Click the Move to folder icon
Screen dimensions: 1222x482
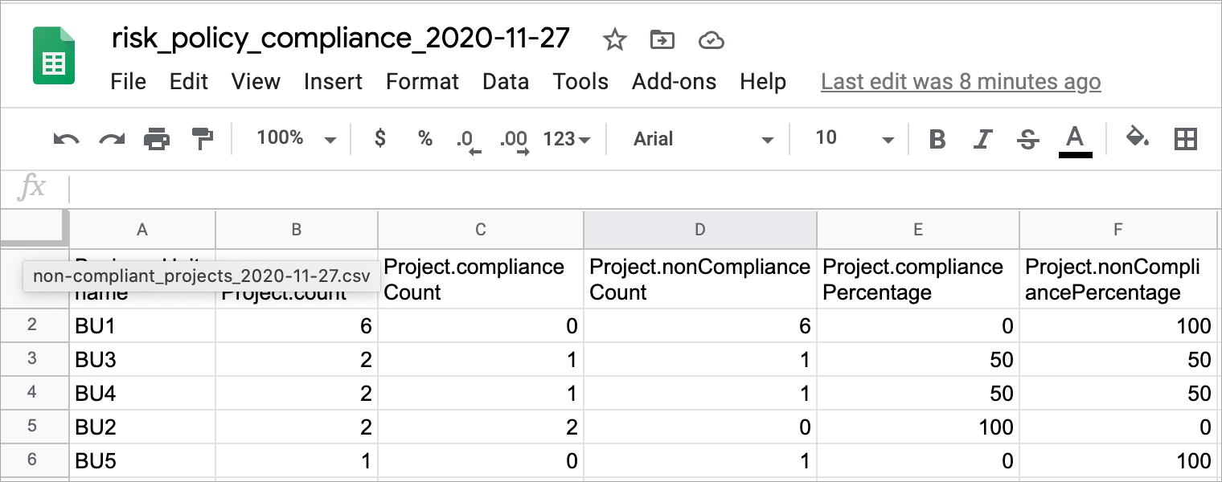point(662,39)
